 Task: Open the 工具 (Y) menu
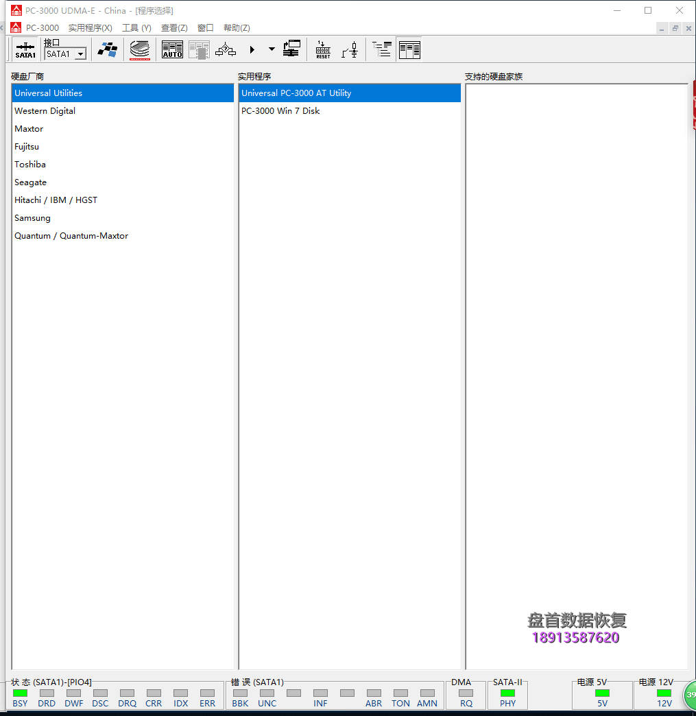pos(136,28)
